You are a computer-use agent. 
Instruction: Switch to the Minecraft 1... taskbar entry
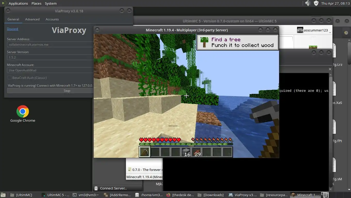click(305, 195)
